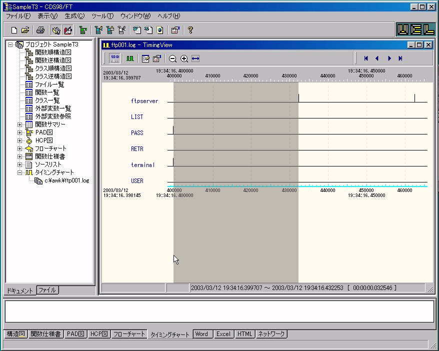Click the zoom out magnifier in TimingView
Image resolution: width=439 pixels, height=351 pixels.
(172, 58)
